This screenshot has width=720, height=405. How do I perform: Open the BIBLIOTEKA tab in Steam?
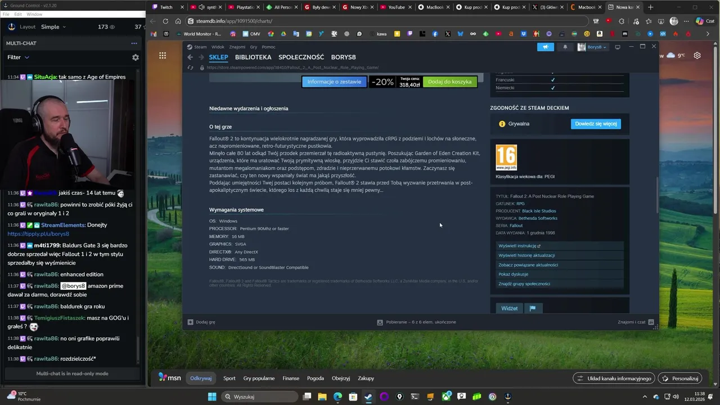(253, 57)
